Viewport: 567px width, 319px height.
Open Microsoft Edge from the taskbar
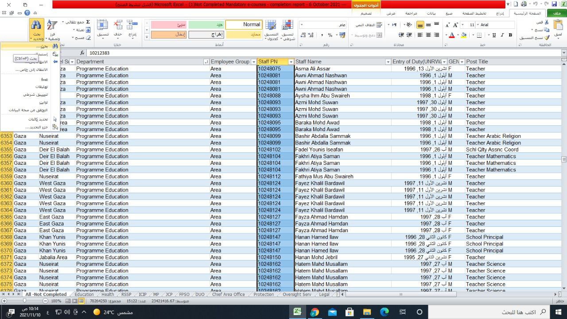[384, 312]
